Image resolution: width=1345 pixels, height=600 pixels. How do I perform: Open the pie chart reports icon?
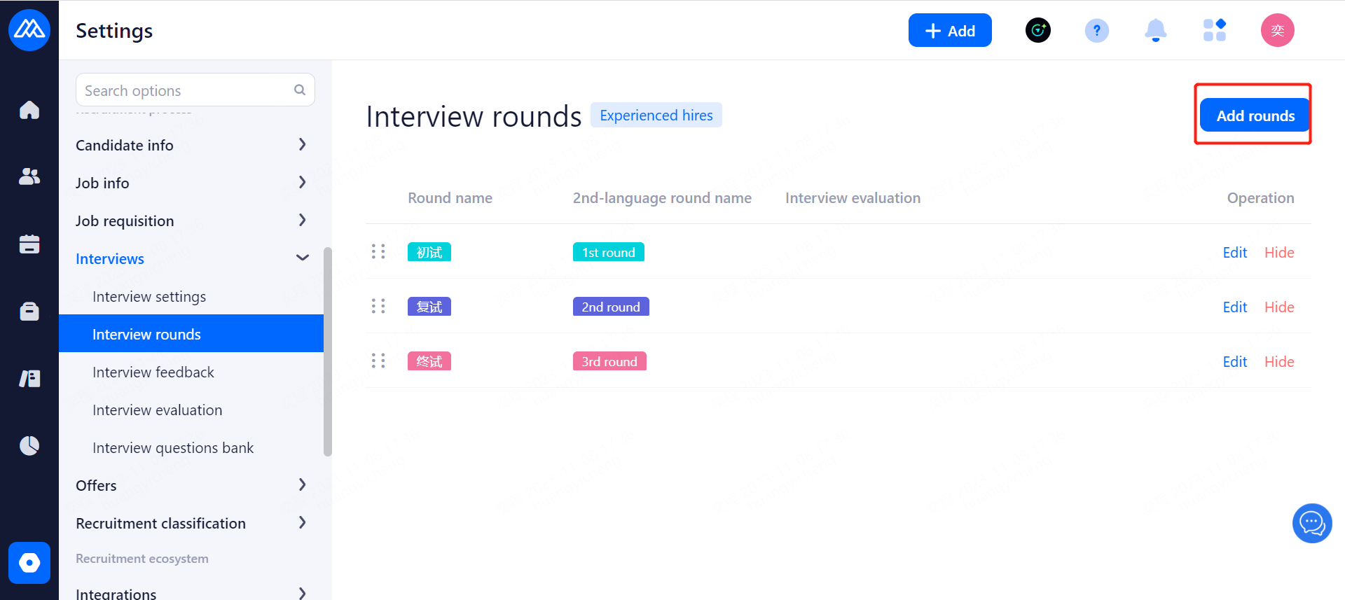click(x=29, y=445)
